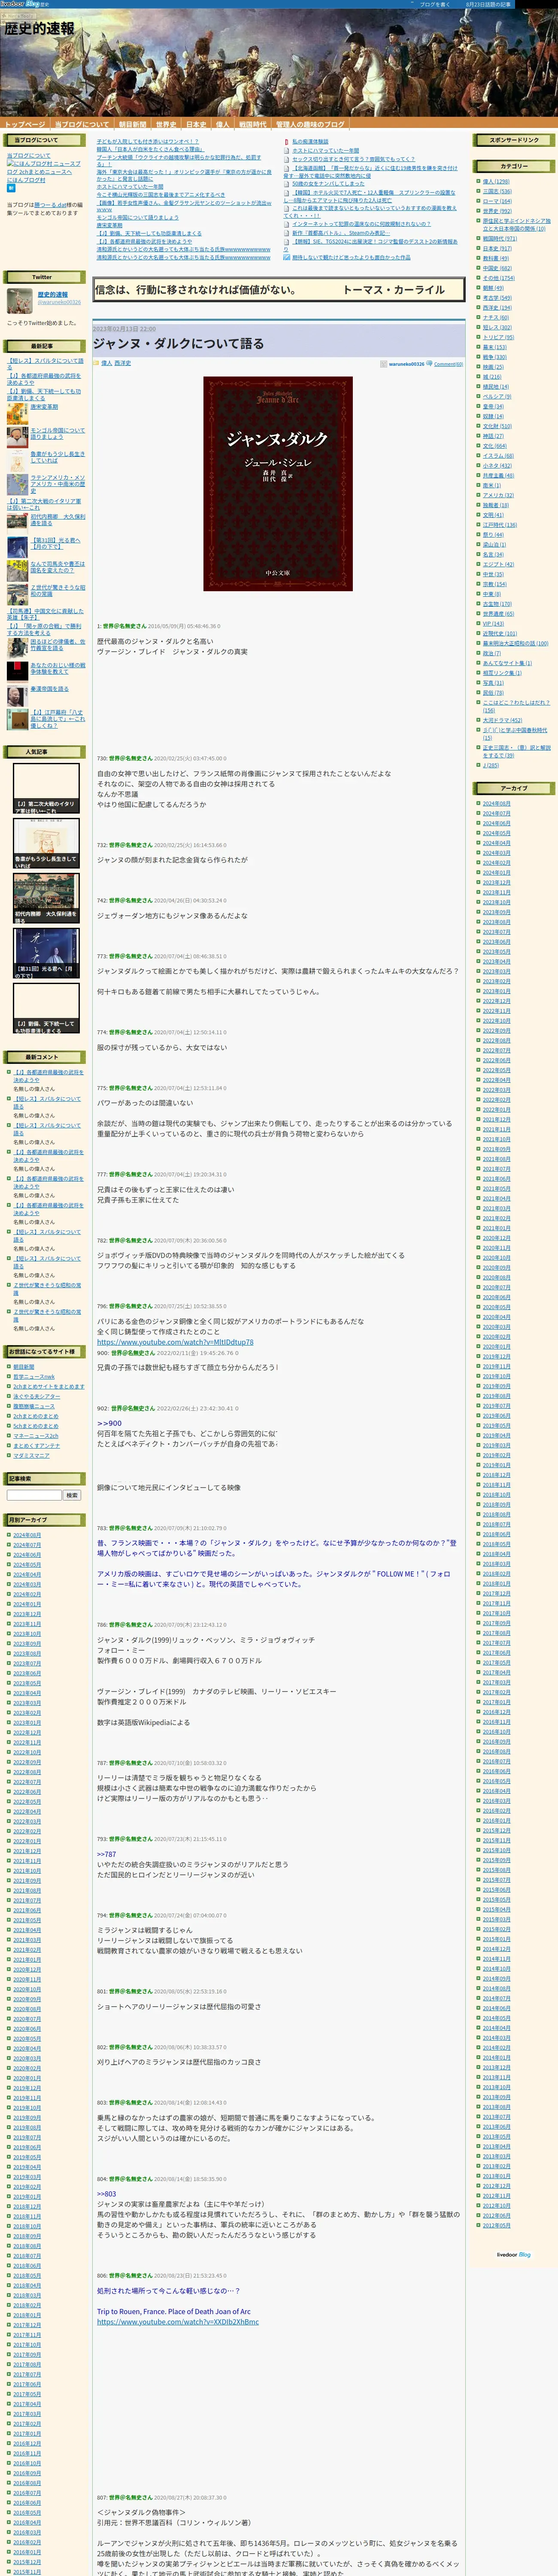
Task: Open the blue Hatena bookmark icon in left sidebar
Action: pyautogui.click(x=12, y=187)
